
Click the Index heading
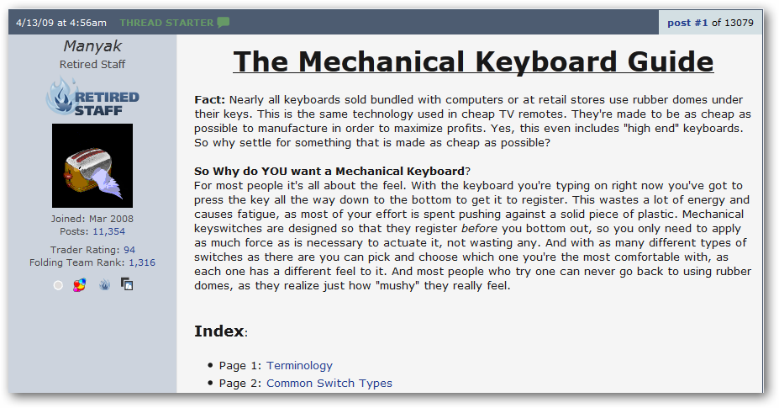coord(219,331)
